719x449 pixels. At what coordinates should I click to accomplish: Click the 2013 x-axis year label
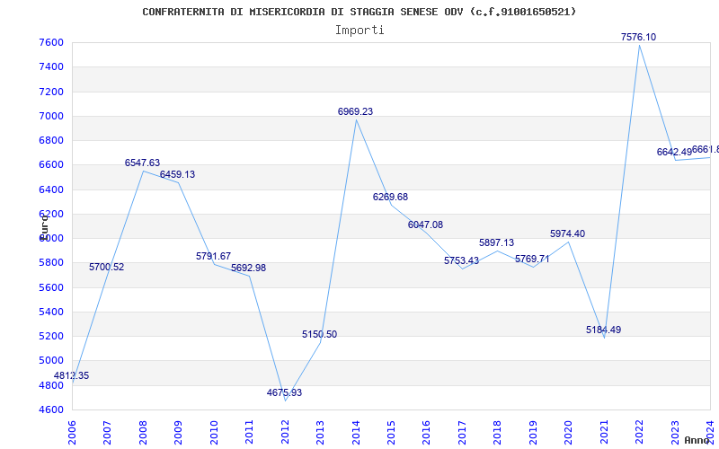click(320, 432)
